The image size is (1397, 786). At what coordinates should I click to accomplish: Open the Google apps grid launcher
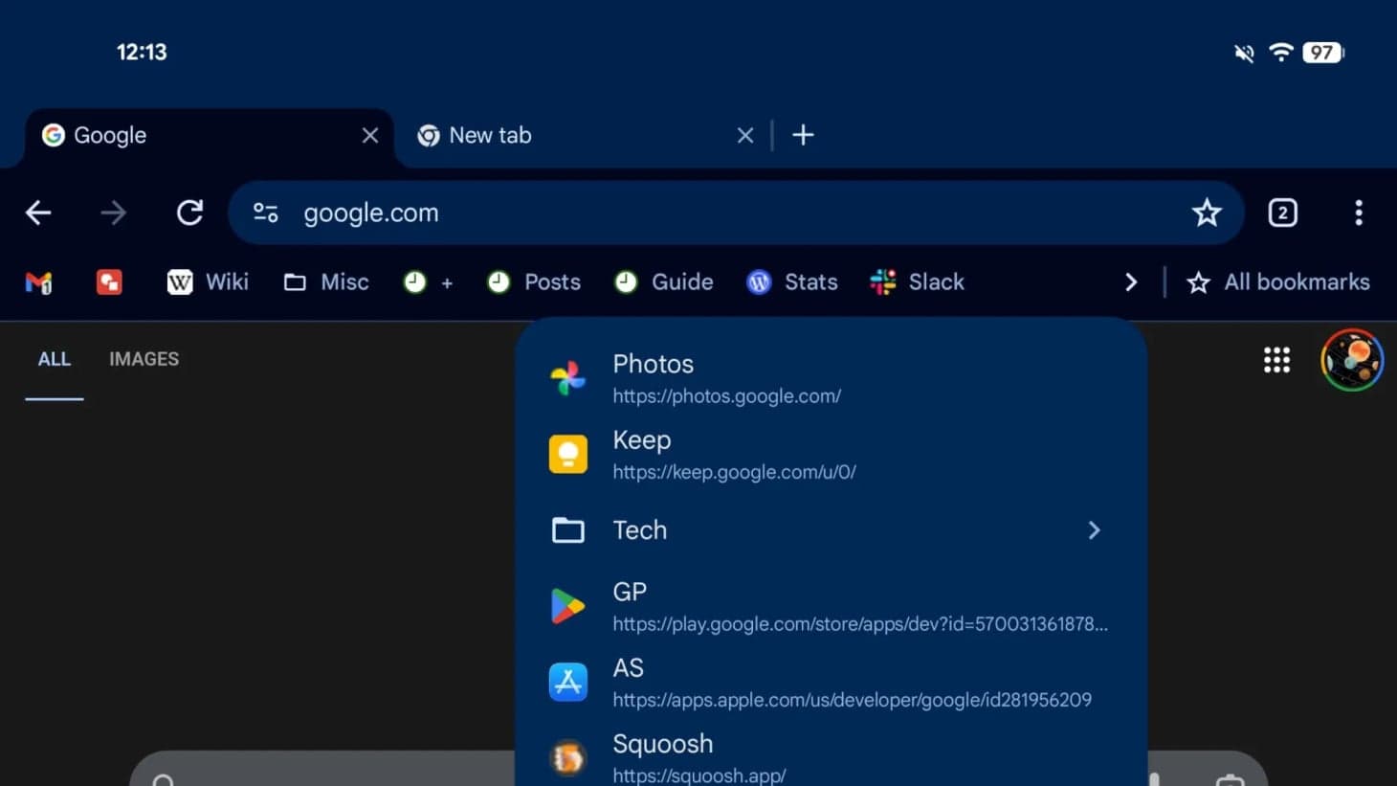pyautogui.click(x=1276, y=360)
